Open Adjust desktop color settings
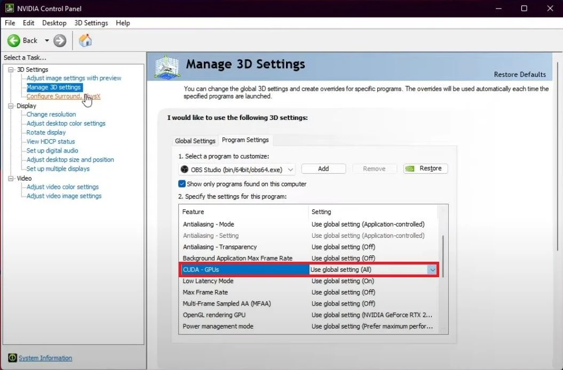 pos(66,123)
